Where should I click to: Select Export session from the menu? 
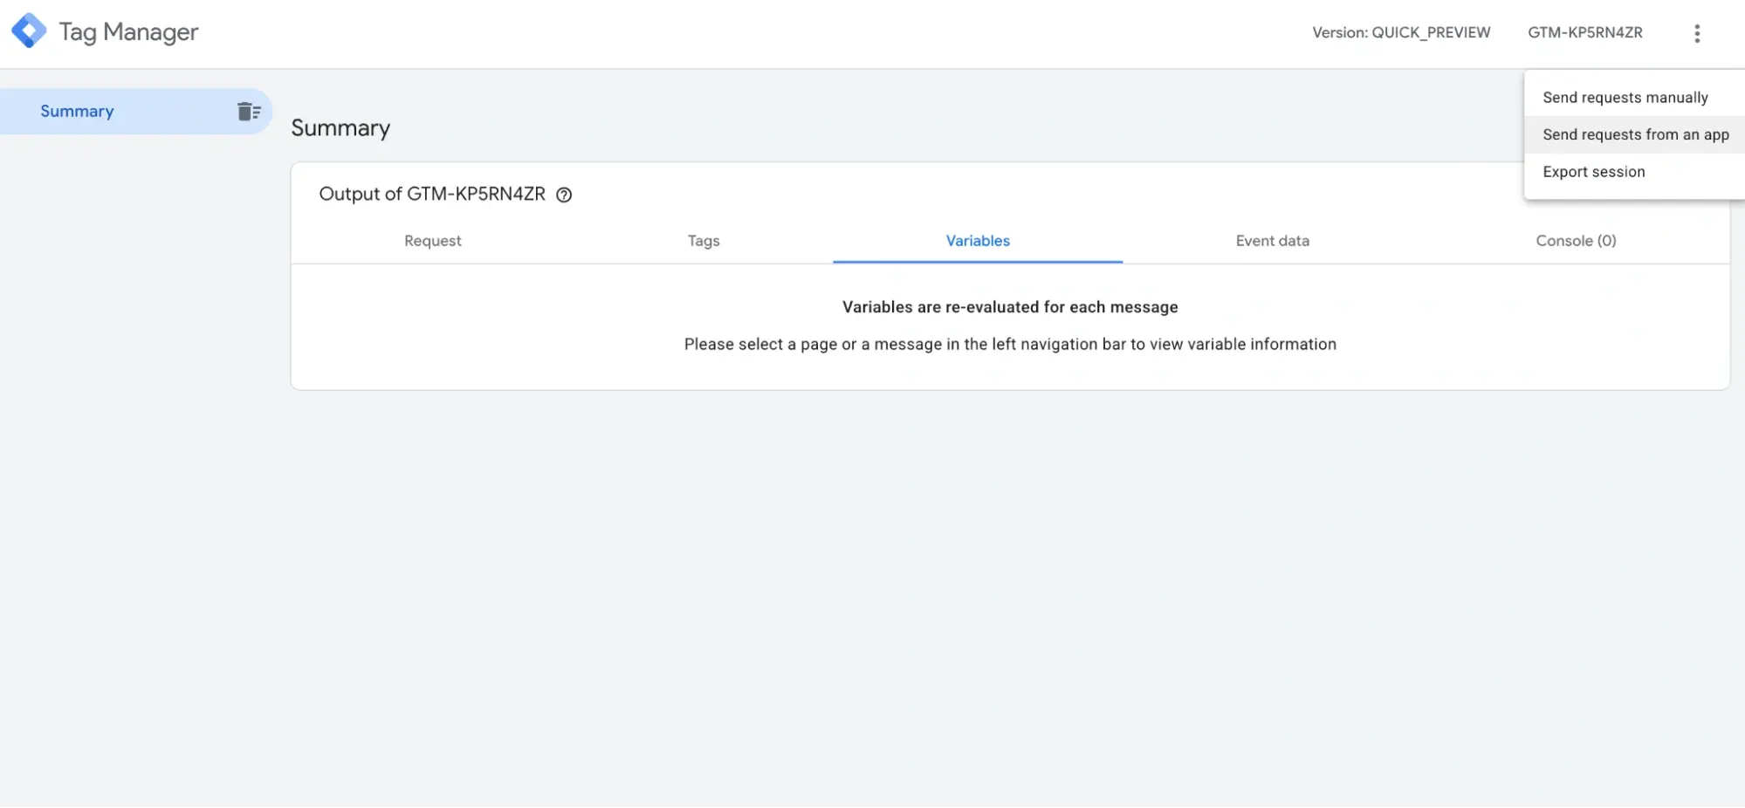[x=1634, y=172]
